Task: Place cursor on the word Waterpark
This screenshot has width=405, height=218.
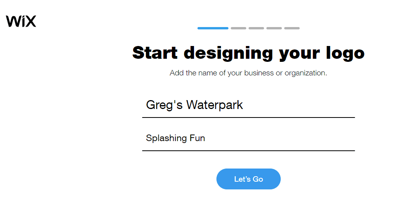Action: pos(215,105)
